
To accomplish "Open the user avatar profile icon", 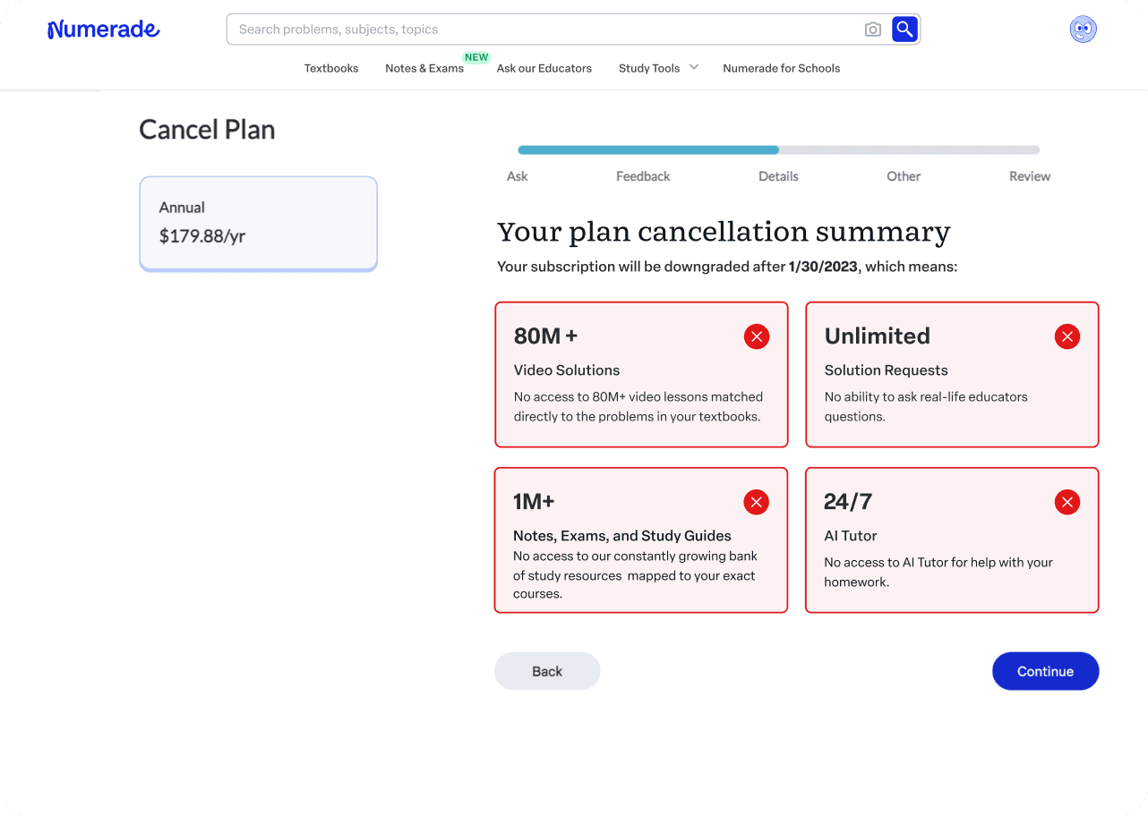I will (x=1084, y=30).
